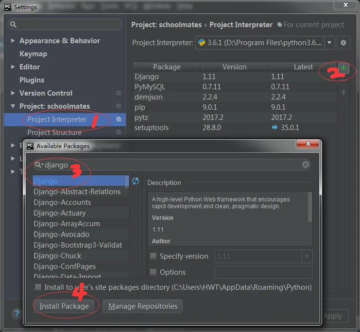
Task: Select Django-ConfPages in the list
Action: [x=81, y=266]
